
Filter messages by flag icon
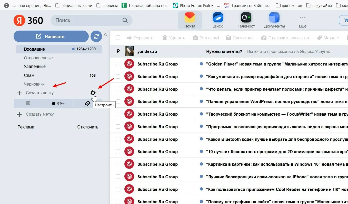28,103
